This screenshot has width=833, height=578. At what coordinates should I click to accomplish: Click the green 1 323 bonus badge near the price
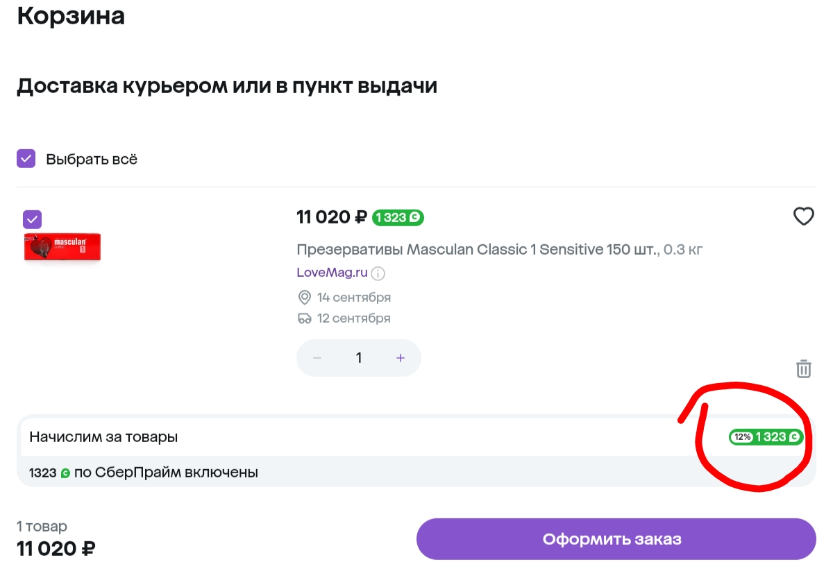[398, 218]
